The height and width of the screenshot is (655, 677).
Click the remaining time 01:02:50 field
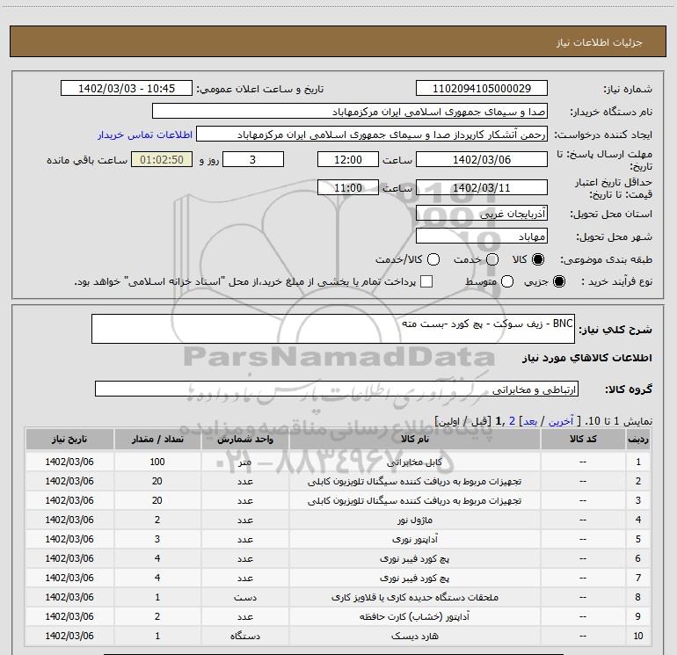click(162, 159)
